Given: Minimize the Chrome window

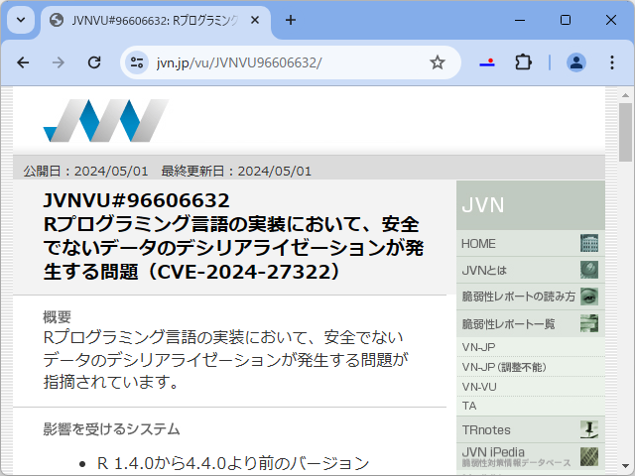Looking at the screenshot, I should [520, 20].
